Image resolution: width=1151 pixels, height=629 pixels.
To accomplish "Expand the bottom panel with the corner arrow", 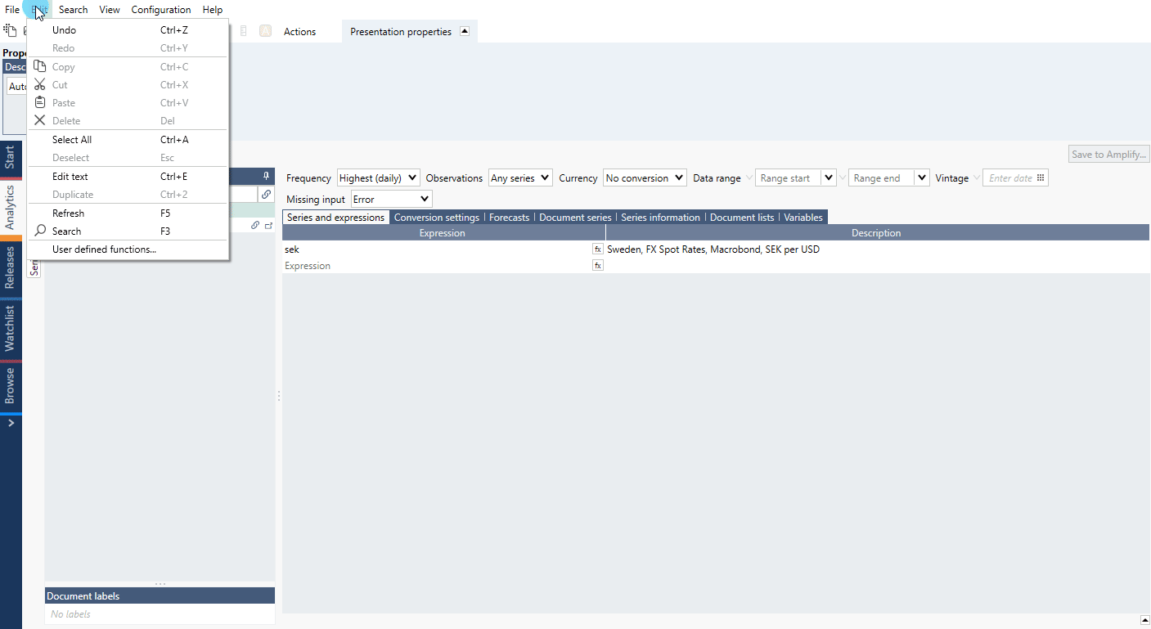I will 1144,619.
